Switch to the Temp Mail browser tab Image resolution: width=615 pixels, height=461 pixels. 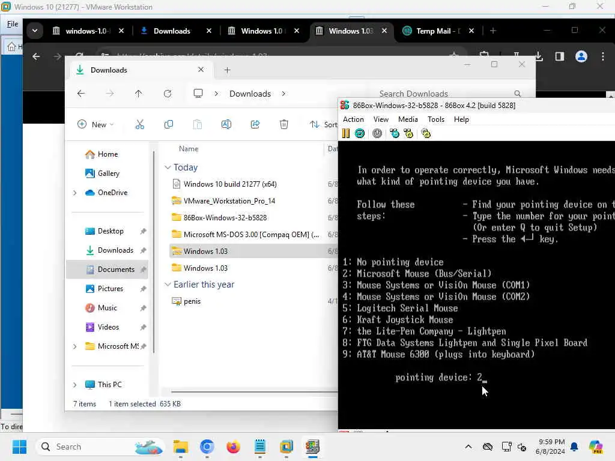[x=438, y=31]
